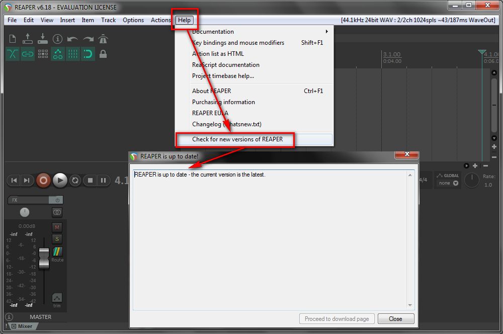Image resolution: width=503 pixels, height=334 pixels.
Task: Close the open Help menu from the menu bar
Action: (x=185, y=20)
